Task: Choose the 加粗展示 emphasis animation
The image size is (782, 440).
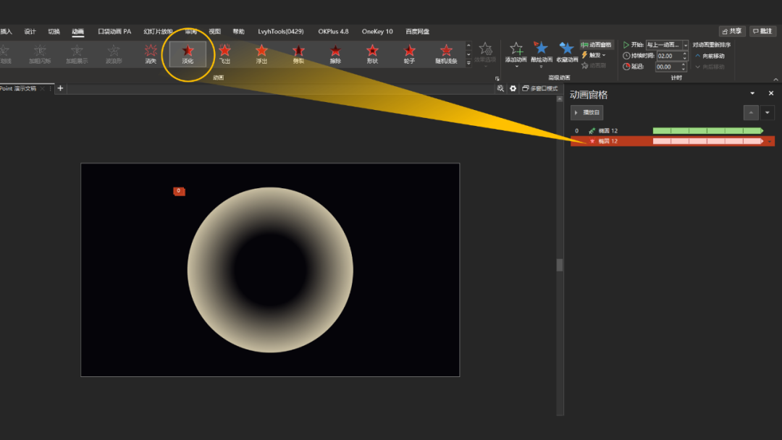Action: tap(77, 54)
